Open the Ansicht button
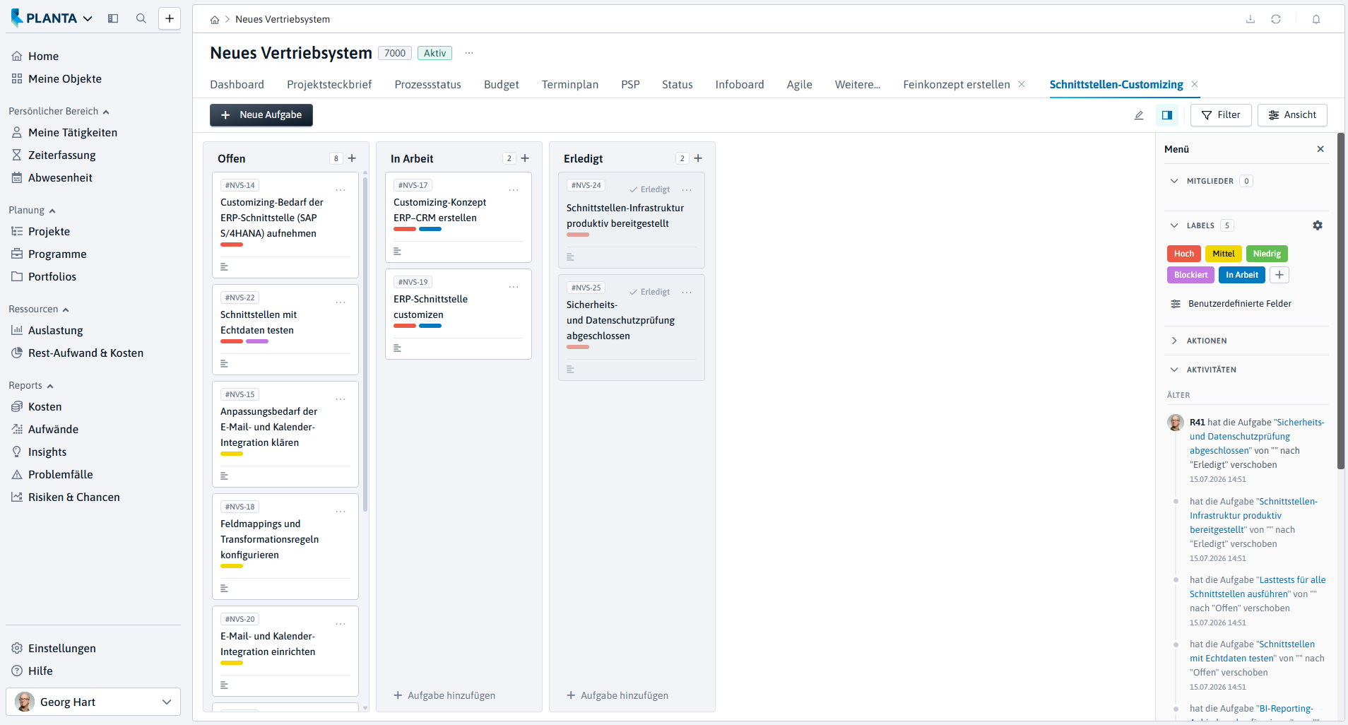The height and width of the screenshot is (725, 1348). point(1292,115)
